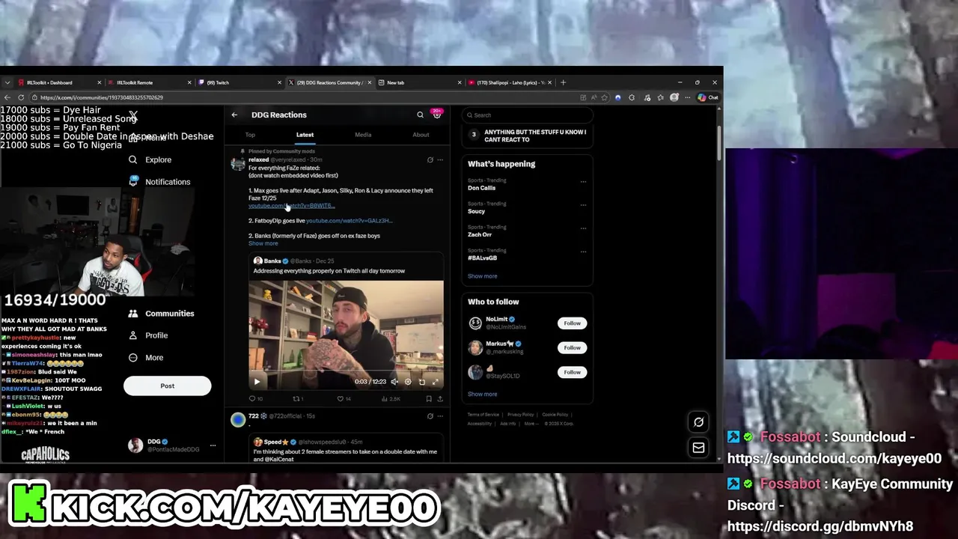The height and width of the screenshot is (539, 958).
Task: Switch to the Top tab
Action: coord(250,135)
